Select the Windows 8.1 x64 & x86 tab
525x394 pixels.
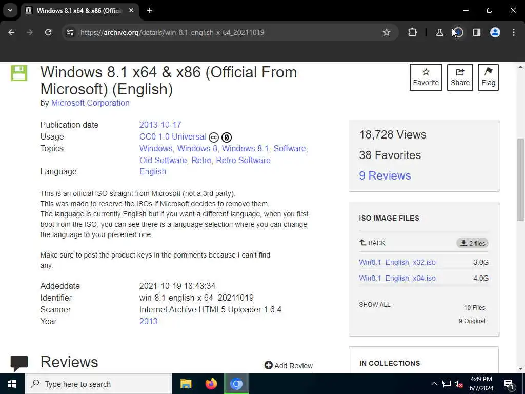coord(79,10)
